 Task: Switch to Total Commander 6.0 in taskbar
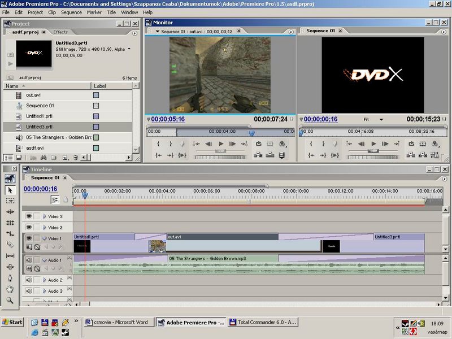pos(263,322)
